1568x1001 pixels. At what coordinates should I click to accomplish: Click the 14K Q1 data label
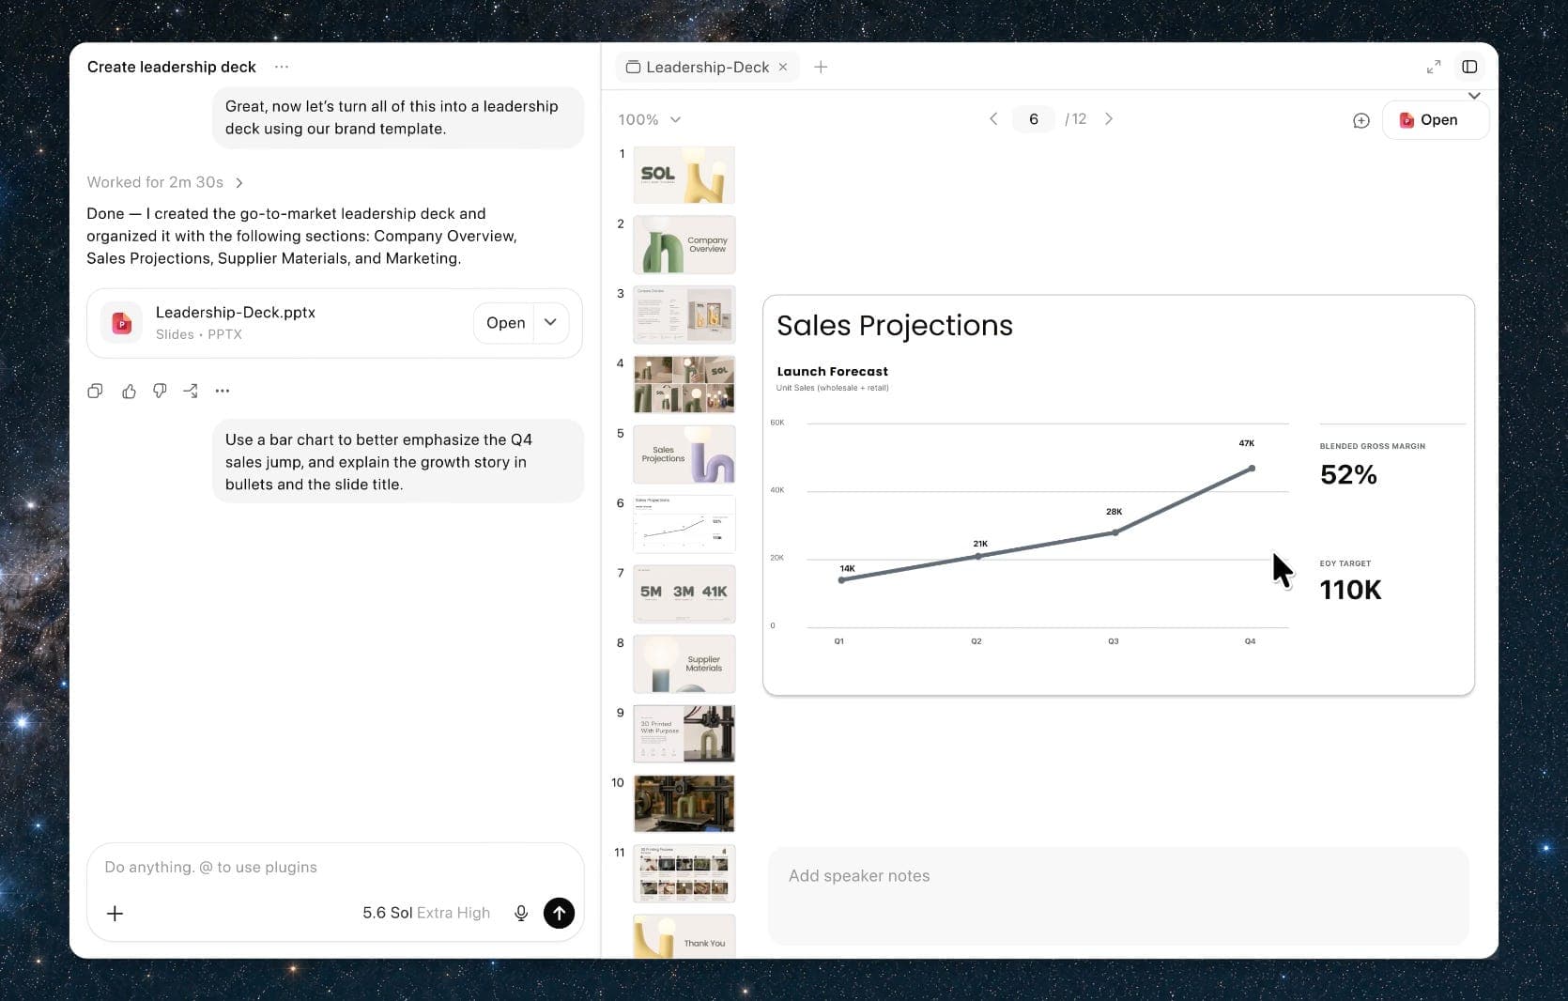pos(848,569)
